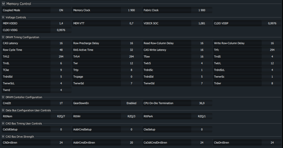Collapse CAD Bus Timing User Controls

click(3, 123)
